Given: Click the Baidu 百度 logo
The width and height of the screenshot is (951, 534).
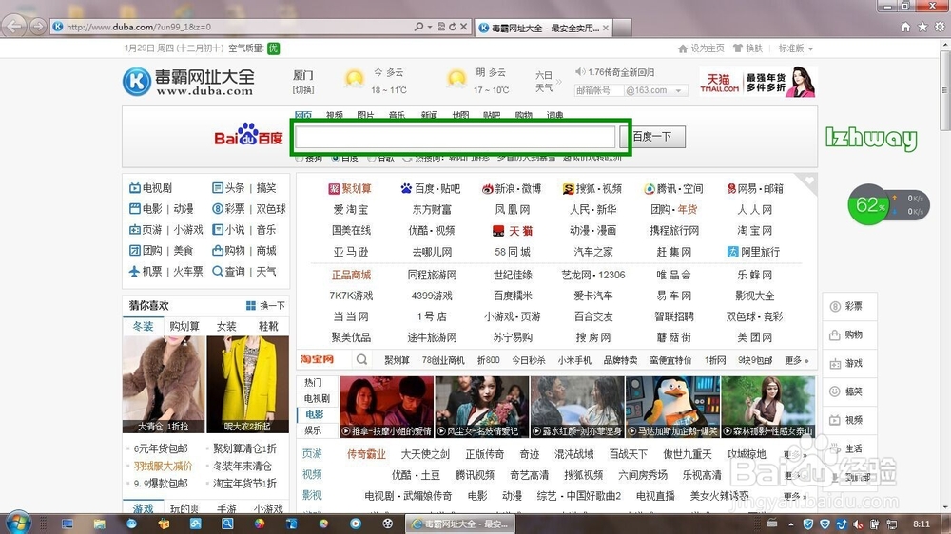Looking at the screenshot, I should click(x=248, y=135).
